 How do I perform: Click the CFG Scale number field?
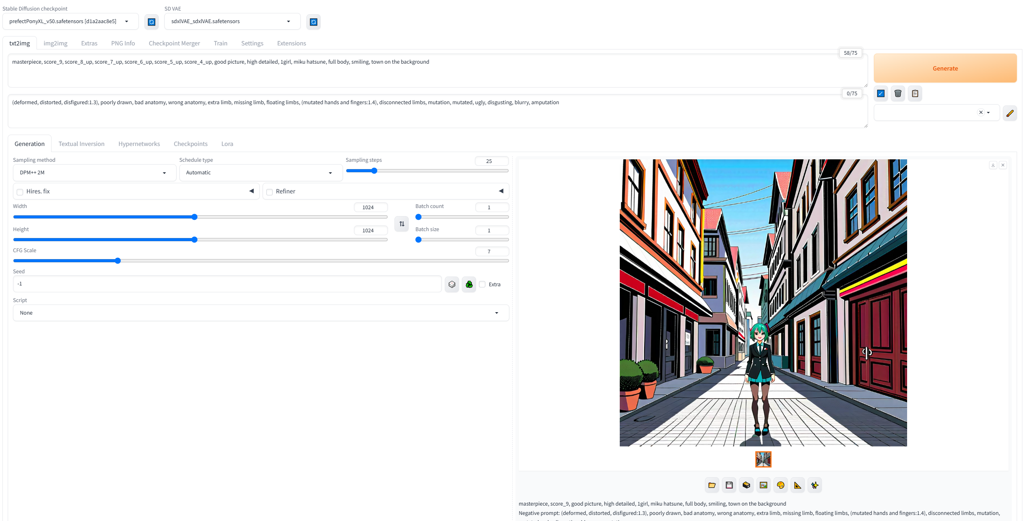pyautogui.click(x=492, y=252)
